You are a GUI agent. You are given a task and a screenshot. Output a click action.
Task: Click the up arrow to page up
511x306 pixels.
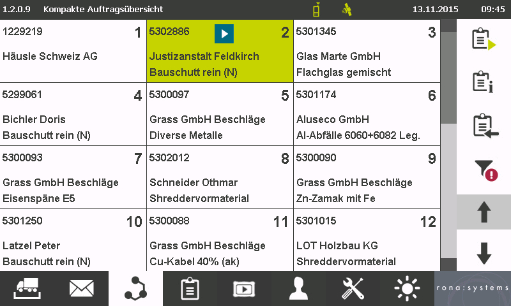point(484,212)
